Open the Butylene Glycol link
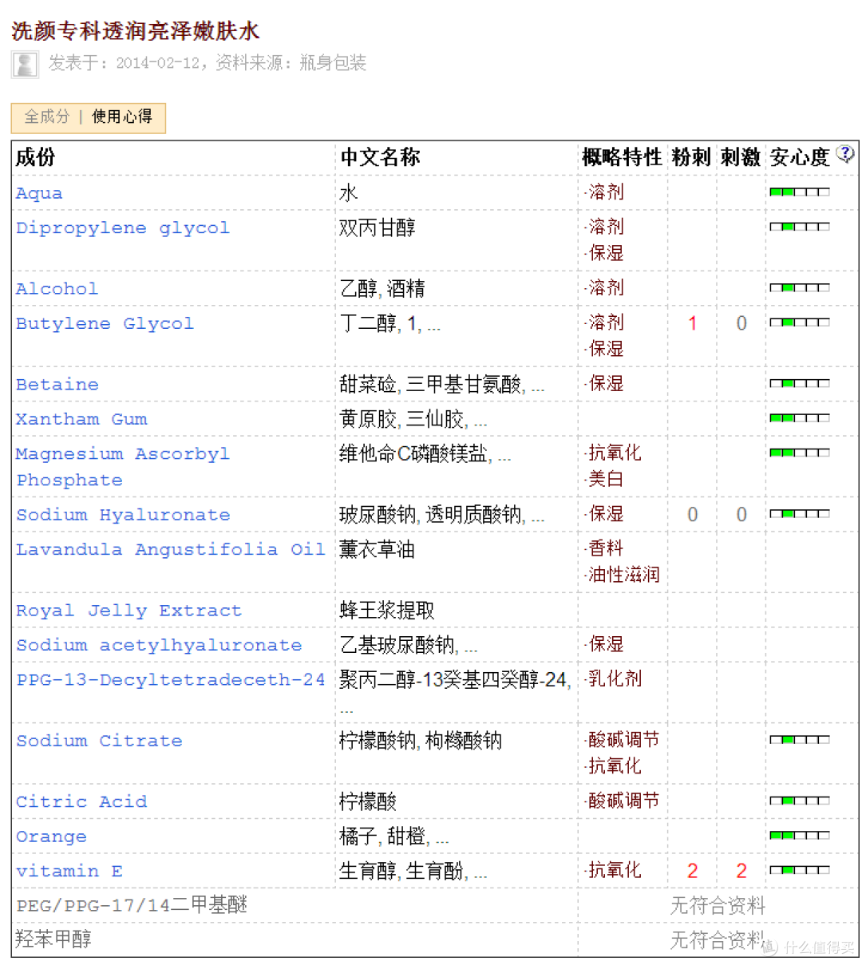862x965 pixels. pos(105,324)
